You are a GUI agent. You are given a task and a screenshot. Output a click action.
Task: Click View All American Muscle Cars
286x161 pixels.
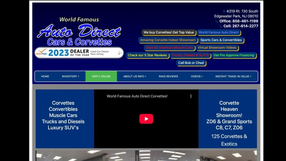click(169, 48)
